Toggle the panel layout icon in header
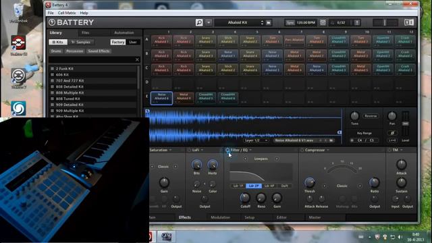432x243 pixels. (409, 22)
